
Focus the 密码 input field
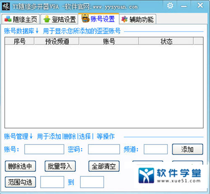(104, 149)
